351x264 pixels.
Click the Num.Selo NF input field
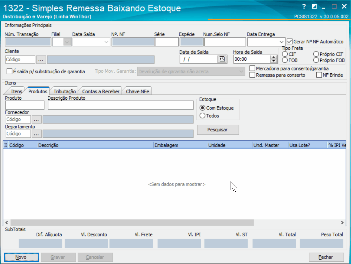click(225, 42)
